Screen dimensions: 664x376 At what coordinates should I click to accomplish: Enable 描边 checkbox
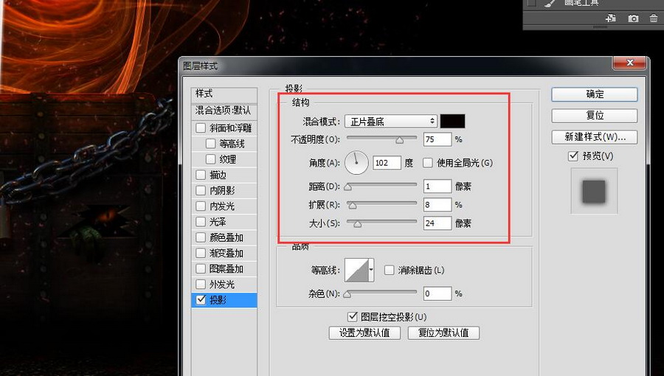coord(201,175)
